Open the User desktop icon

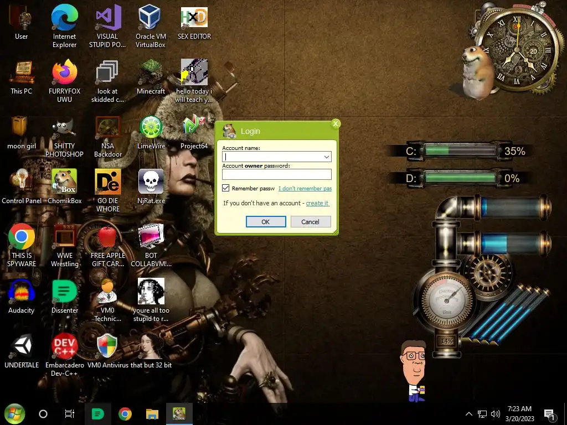coord(22,22)
